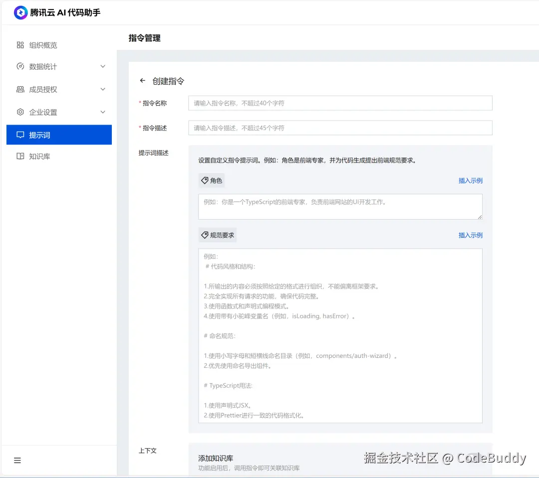Click 插入示例 next to 角色

(470, 180)
